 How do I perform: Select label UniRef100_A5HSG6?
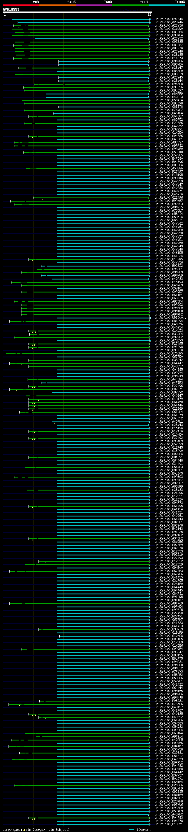(x=168, y=169)
